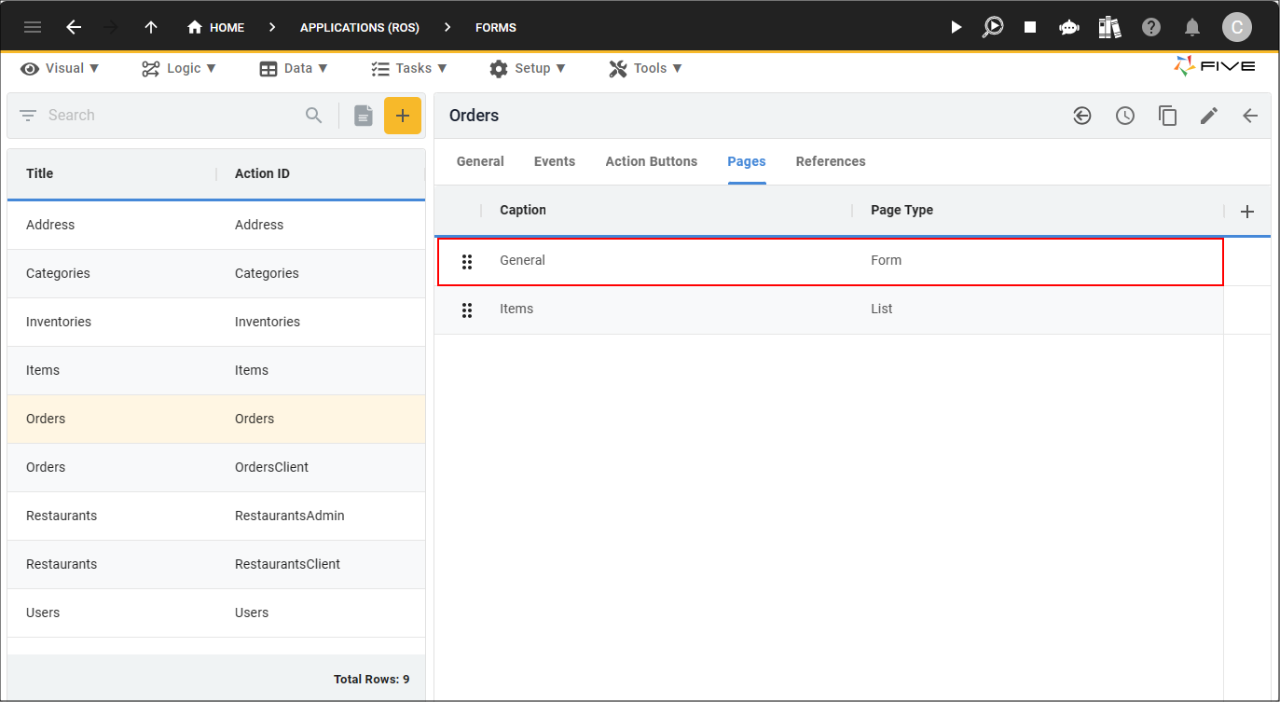This screenshot has height=702, width=1280.
Task: Select the Users form row
Action: [x=216, y=613]
